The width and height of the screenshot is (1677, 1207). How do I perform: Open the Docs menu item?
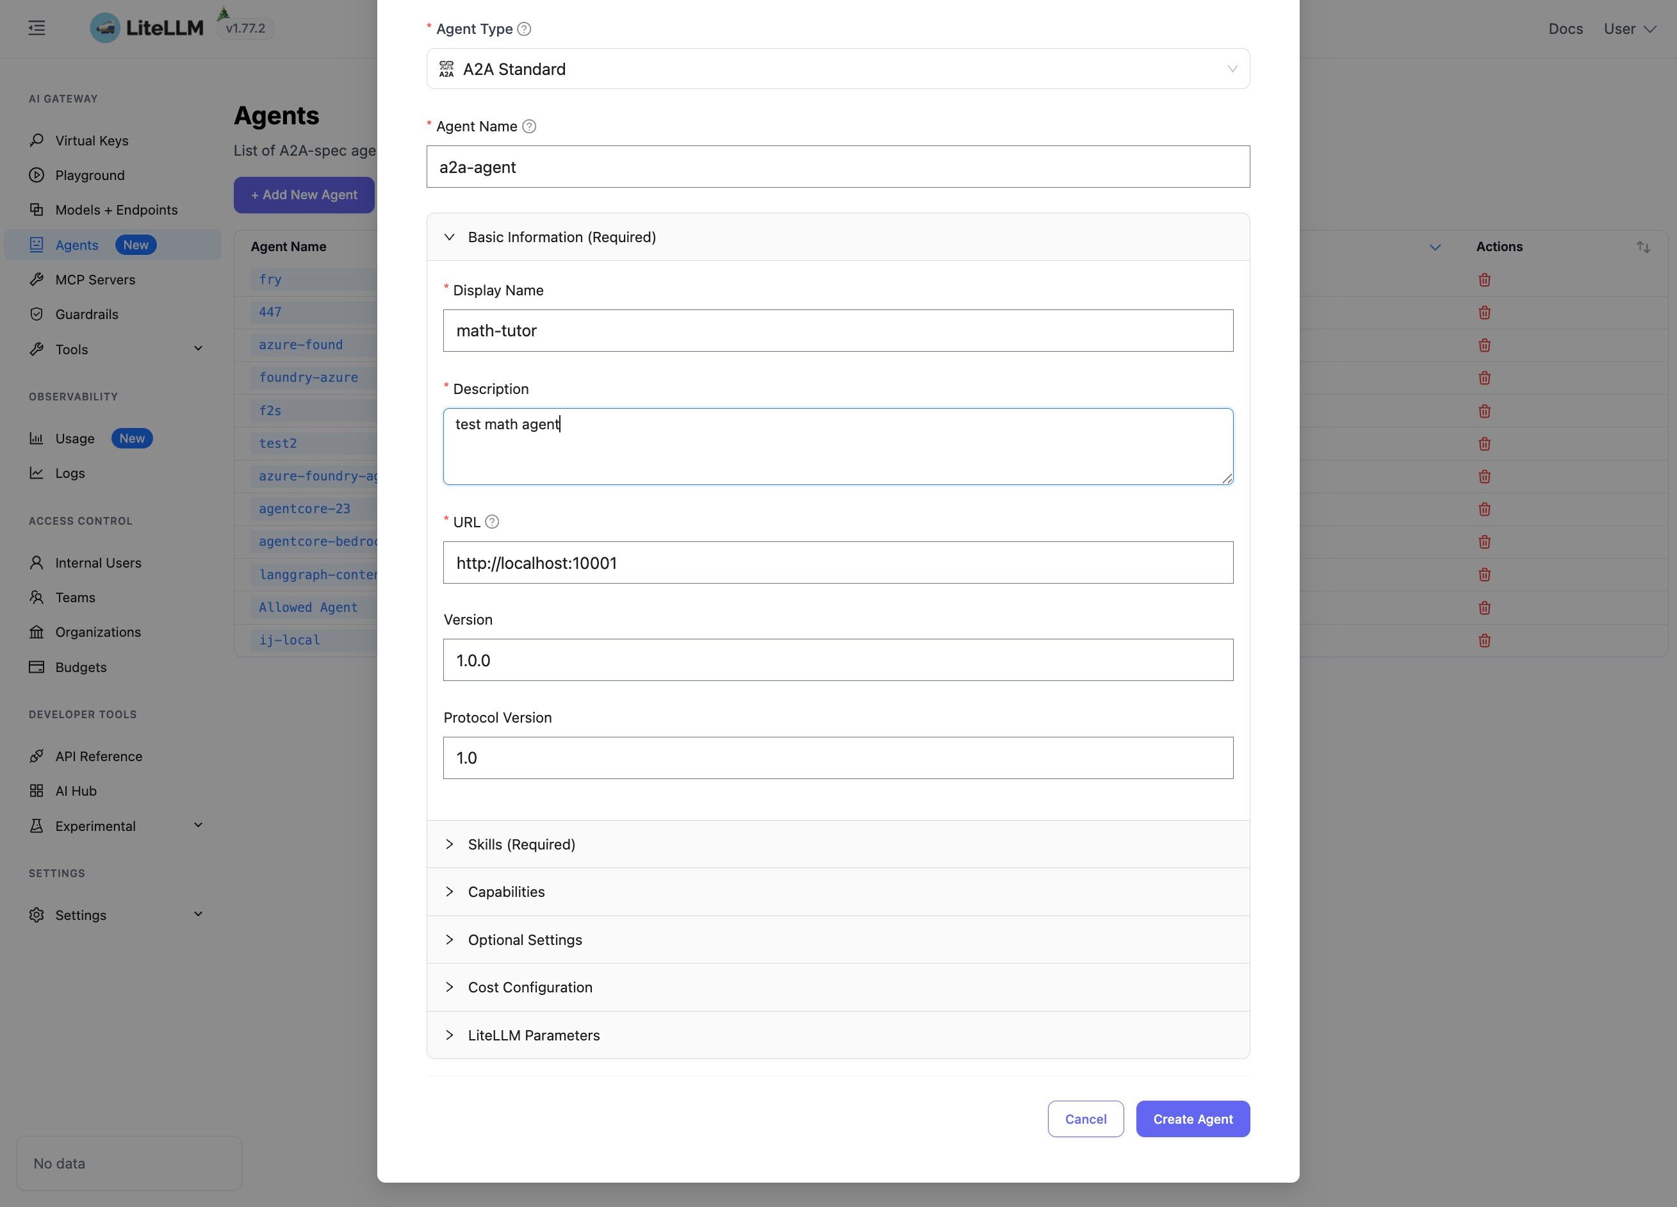(1566, 28)
